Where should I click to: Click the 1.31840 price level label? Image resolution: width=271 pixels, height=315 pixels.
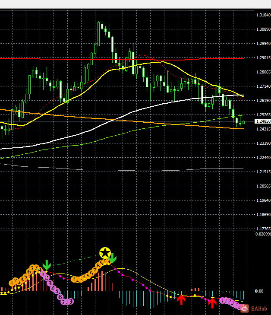click(263, 15)
